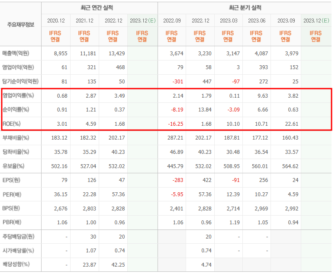Click the 13.84 net margin value
This screenshot has height=274, width=335.
(x=205, y=110)
